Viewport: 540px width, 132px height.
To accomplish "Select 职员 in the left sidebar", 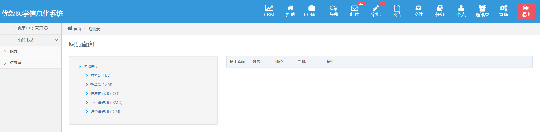I will point(14,52).
